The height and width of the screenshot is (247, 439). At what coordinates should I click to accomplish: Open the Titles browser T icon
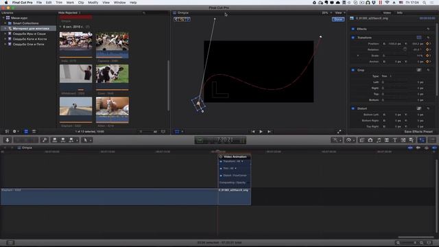pyautogui.click(x=395, y=140)
